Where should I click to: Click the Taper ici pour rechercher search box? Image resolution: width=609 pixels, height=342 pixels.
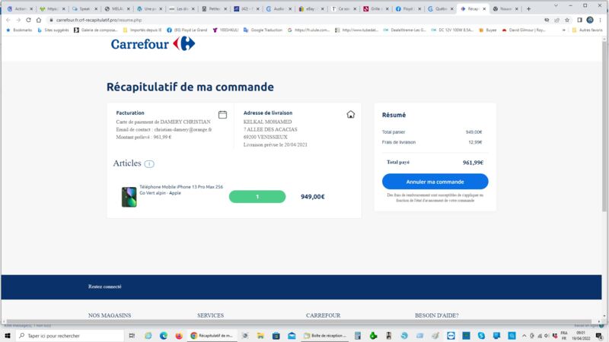(70, 335)
